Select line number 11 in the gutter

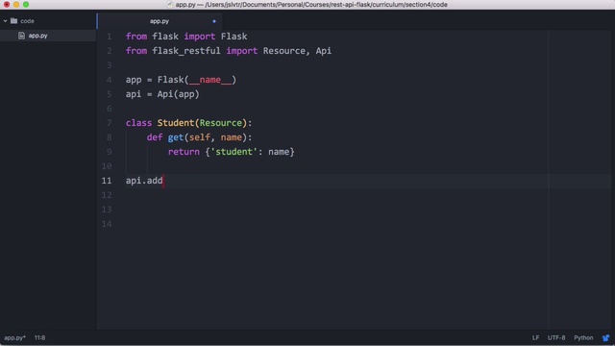click(107, 181)
